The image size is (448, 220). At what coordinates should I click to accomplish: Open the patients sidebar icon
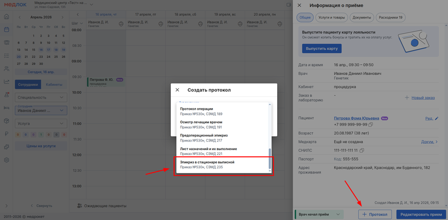click(x=6, y=68)
